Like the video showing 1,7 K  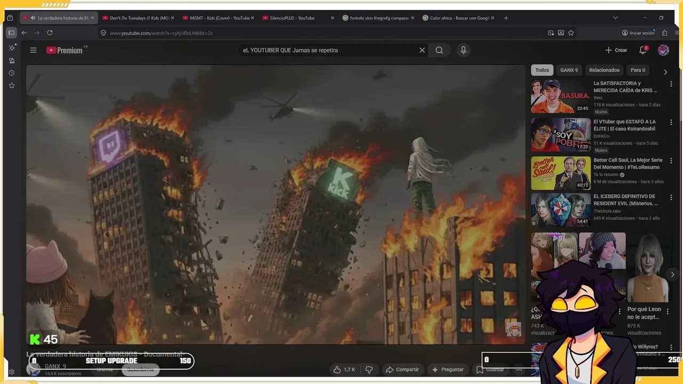(x=344, y=369)
